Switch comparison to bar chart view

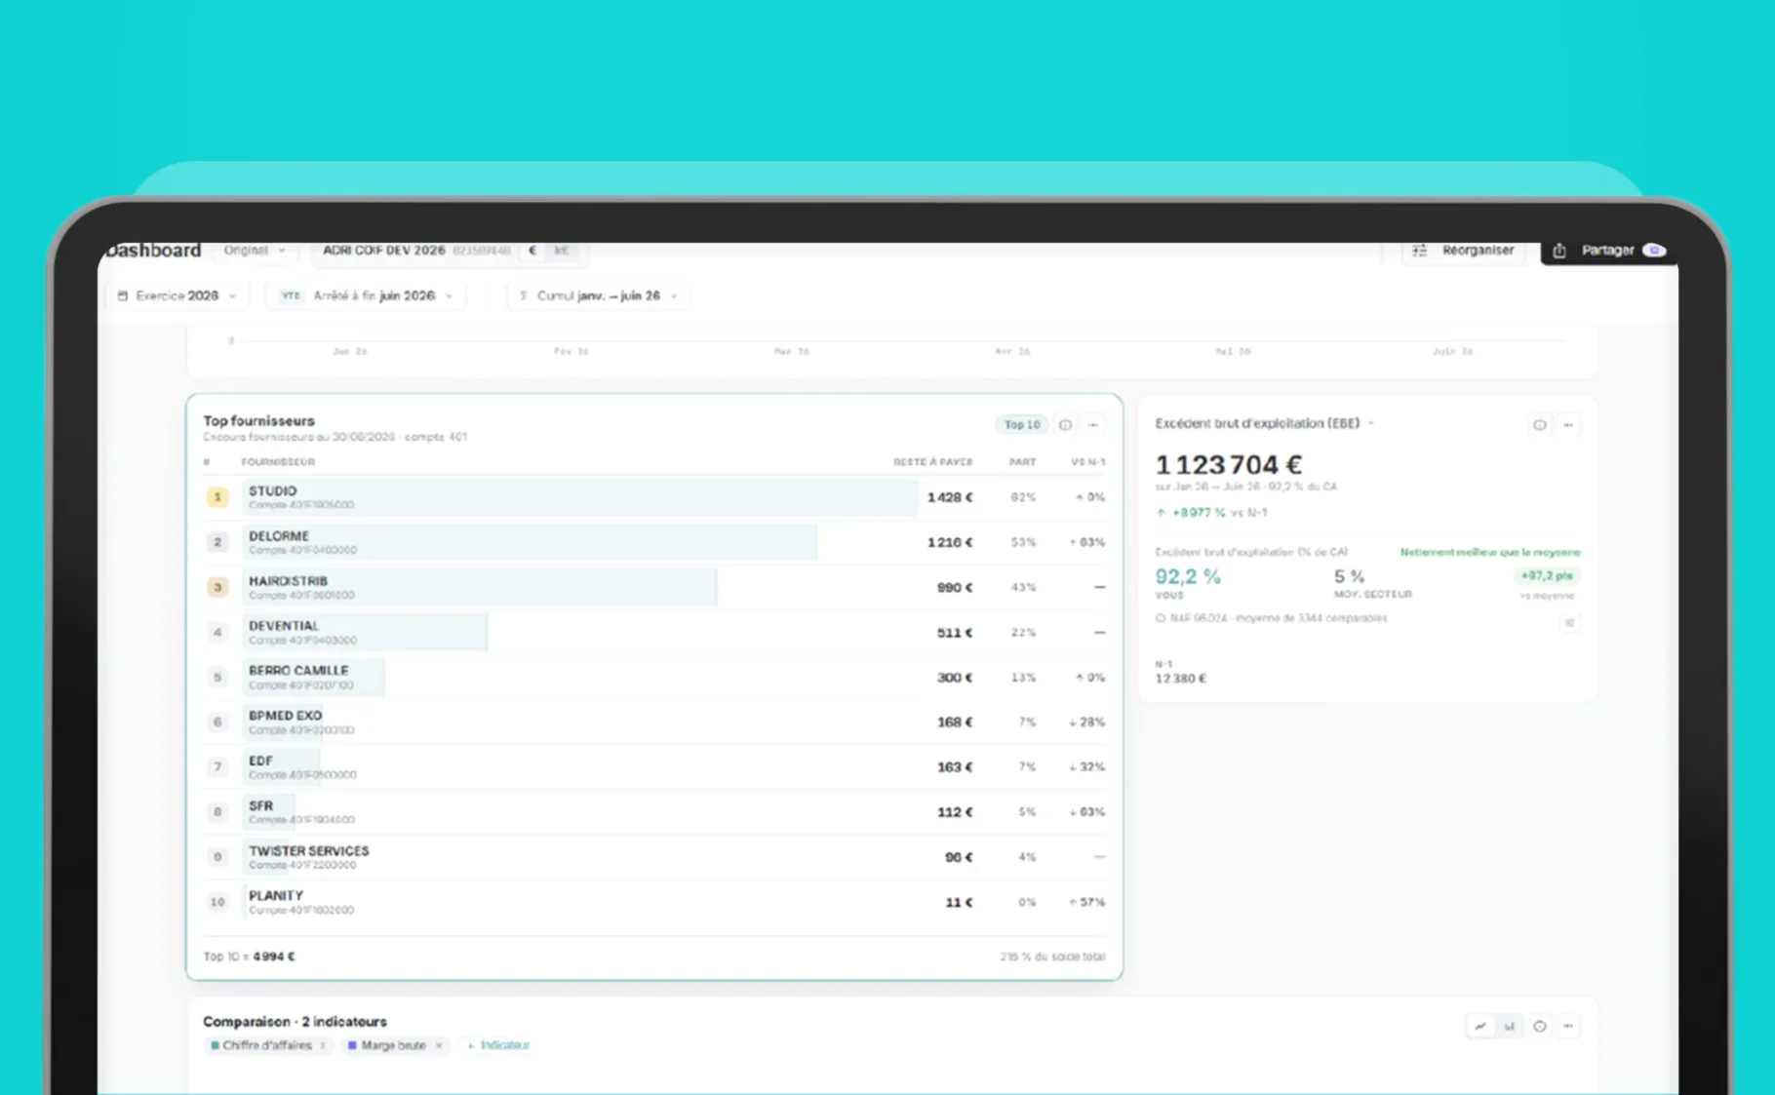[1509, 1026]
